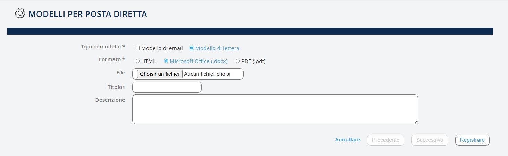Click the gear icon beside the page title

(20, 13)
